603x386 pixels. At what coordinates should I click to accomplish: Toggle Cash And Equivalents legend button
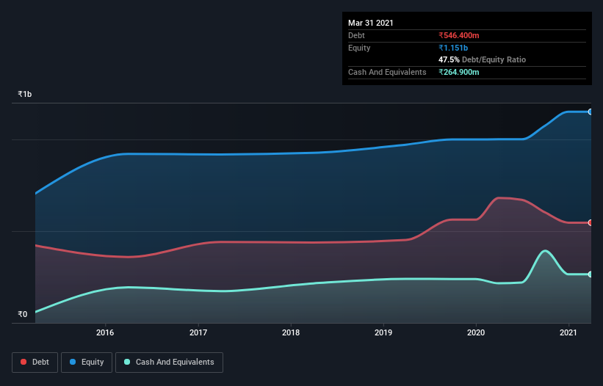coord(169,363)
